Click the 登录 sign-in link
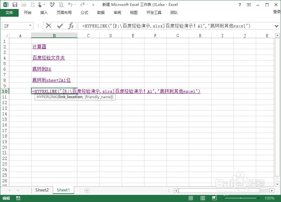The height and width of the screenshot is (202, 281). point(277,12)
